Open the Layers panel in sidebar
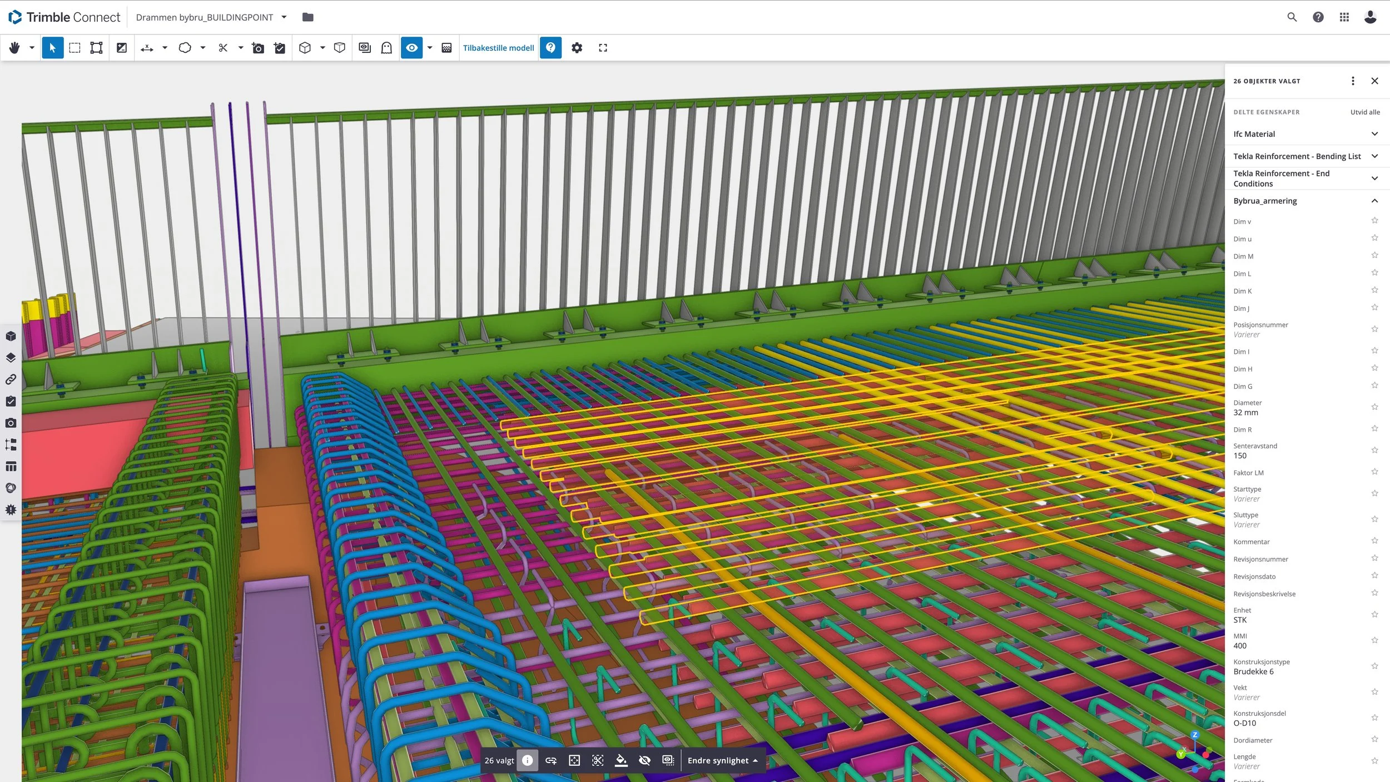The width and height of the screenshot is (1390, 782). [11, 358]
